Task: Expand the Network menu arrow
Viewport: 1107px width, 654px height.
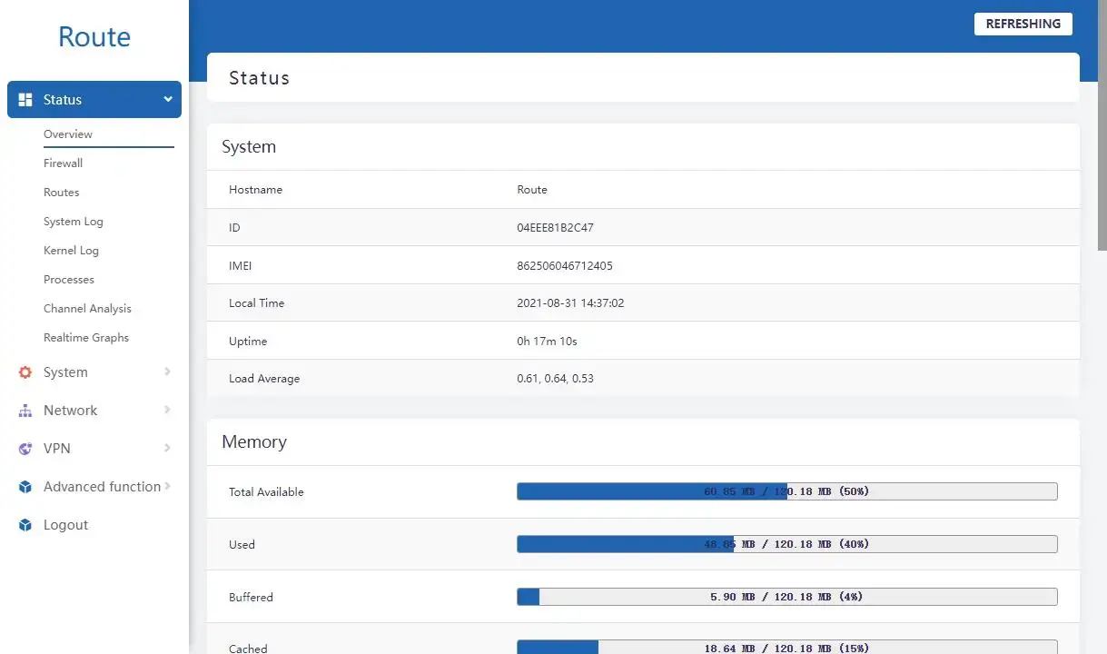Action: pyautogui.click(x=167, y=410)
